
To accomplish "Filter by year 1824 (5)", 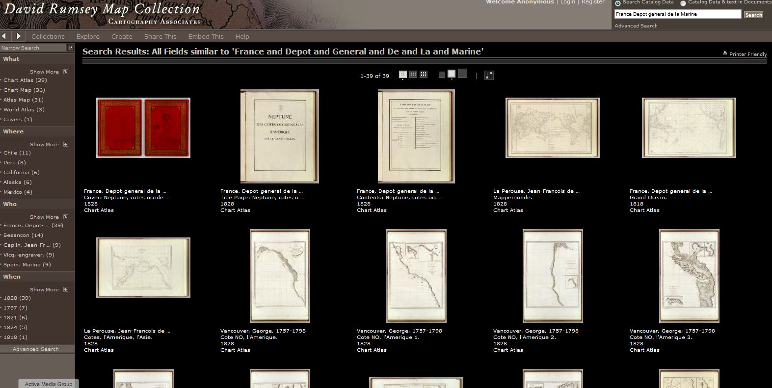I will pos(15,327).
